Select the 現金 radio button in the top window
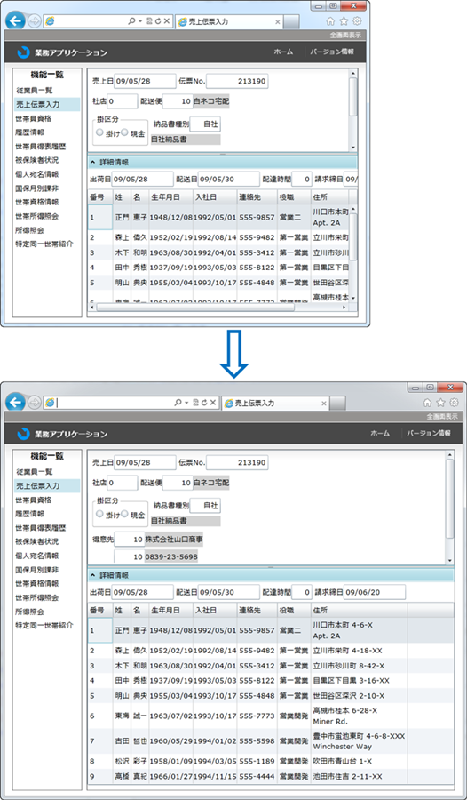 125,132
